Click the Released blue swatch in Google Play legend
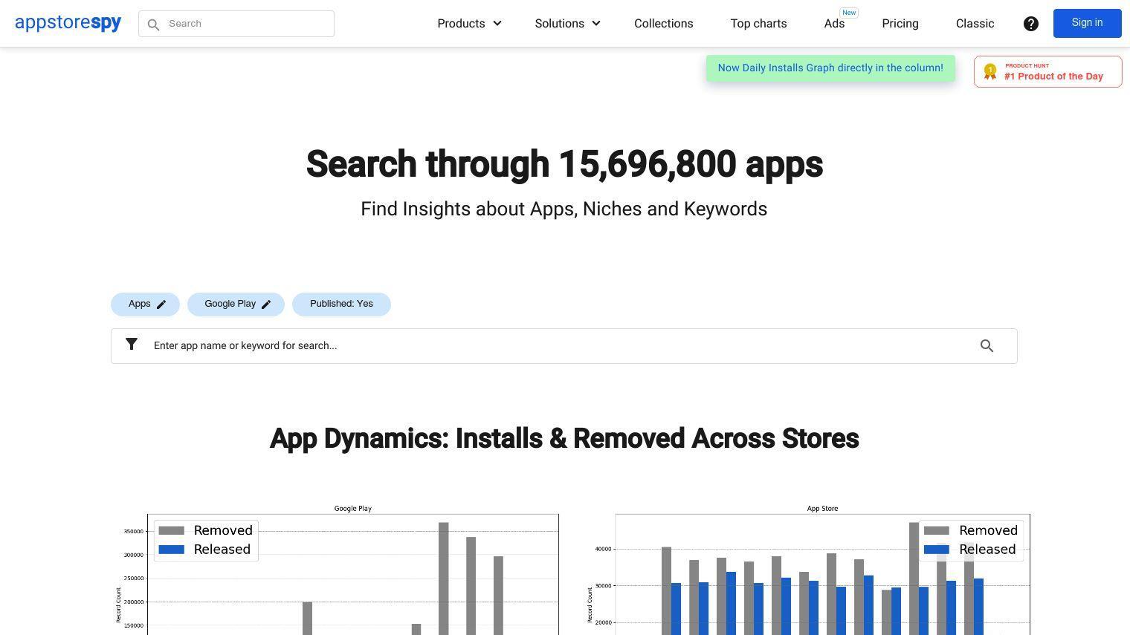1130x635 pixels. (x=172, y=550)
